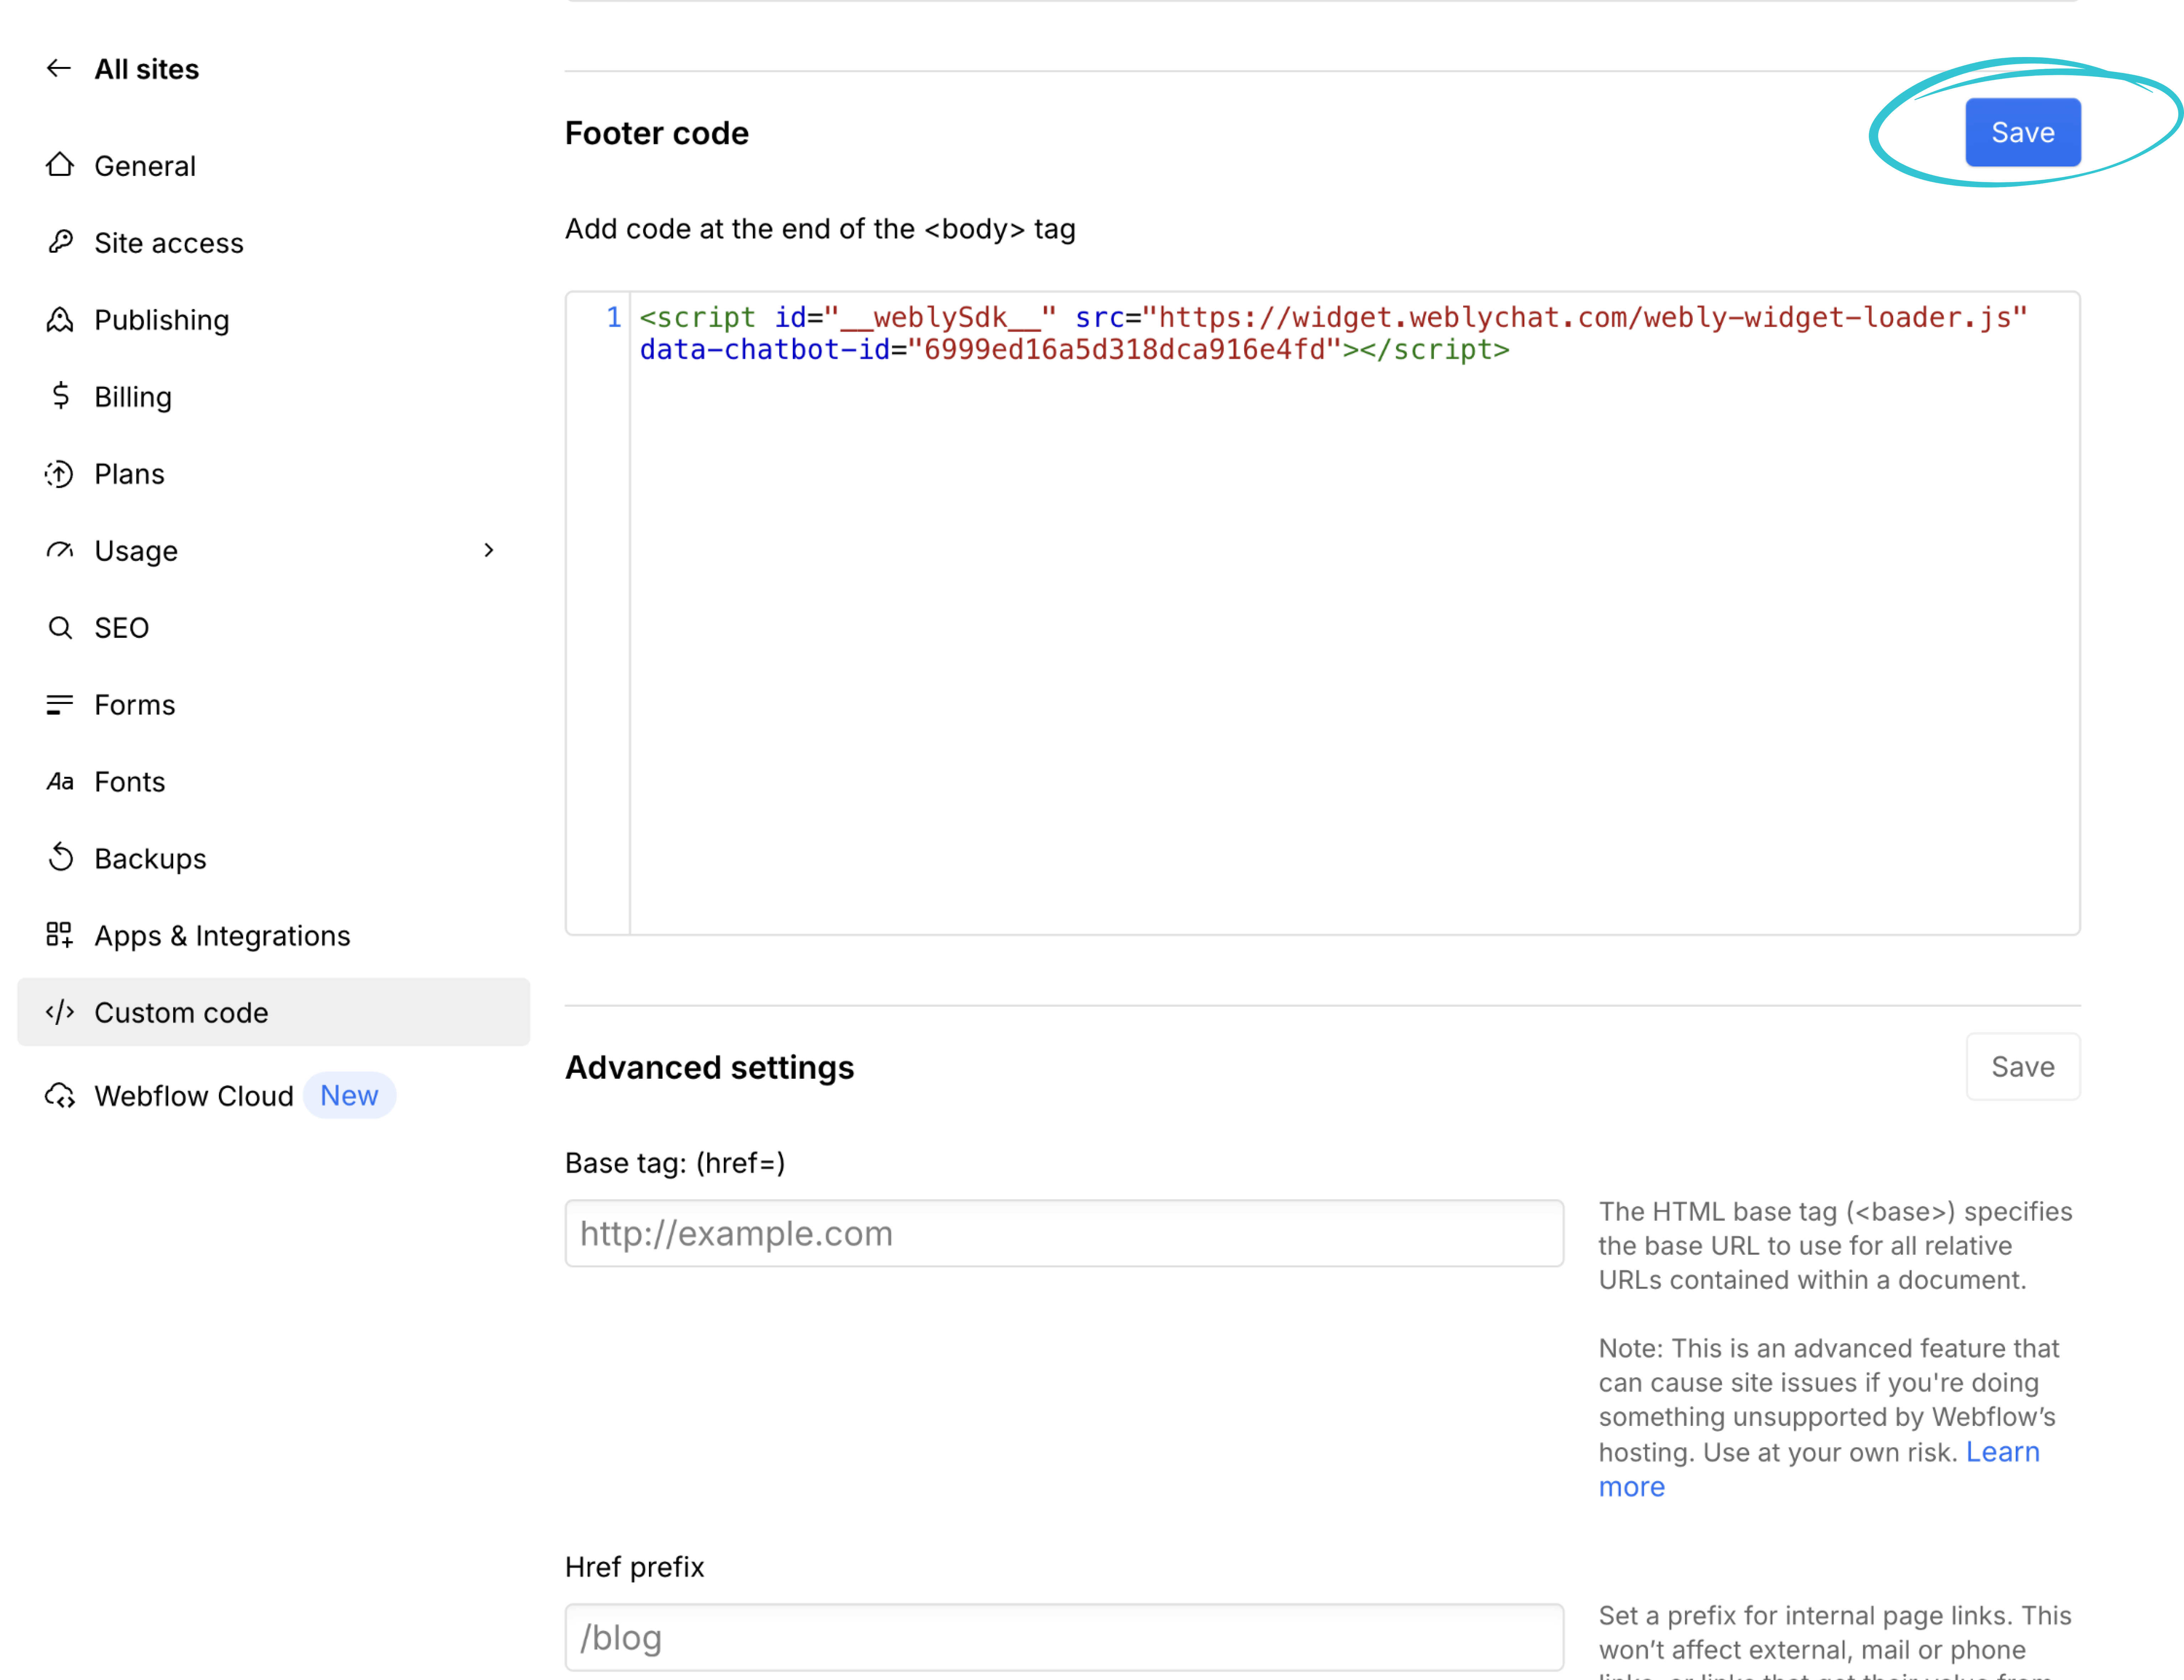The height and width of the screenshot is (1680, 2184).
Task: Click the Advanced settings Save button
Action: pyautogui.click(x=2022, y=1066)
